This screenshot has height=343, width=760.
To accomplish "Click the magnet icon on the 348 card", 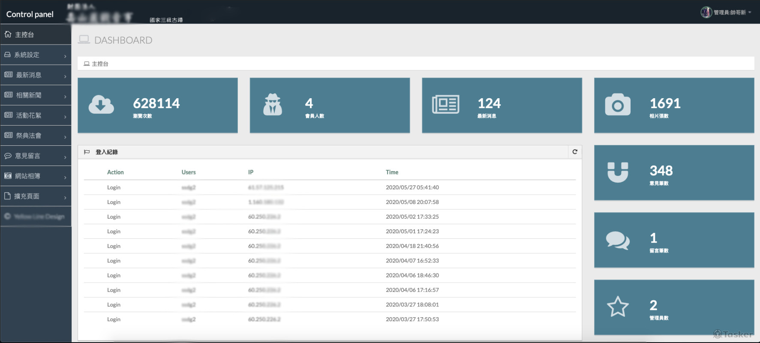I will [x=617, y=172].
